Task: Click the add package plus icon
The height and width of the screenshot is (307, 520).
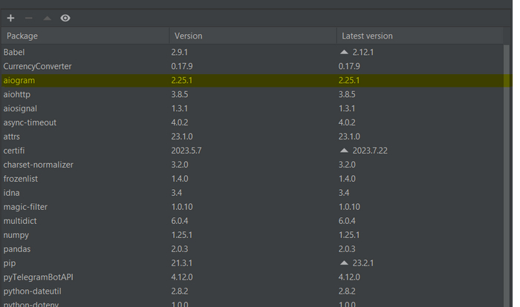Action: click(x=10, y=18)
